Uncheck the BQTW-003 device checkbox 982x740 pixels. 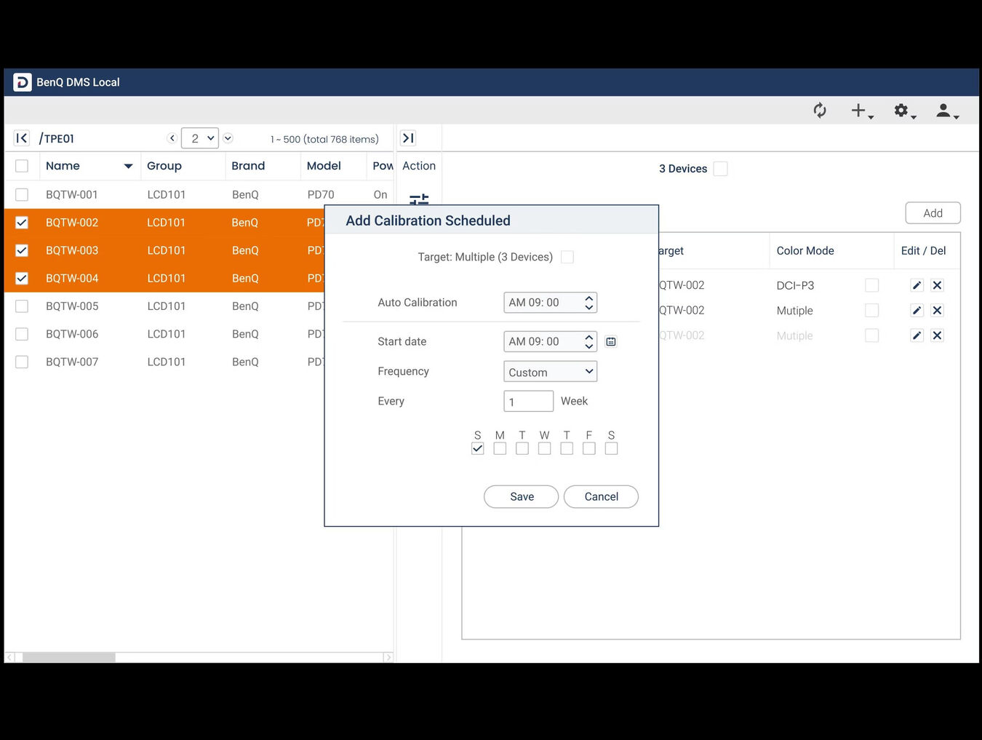22,250
